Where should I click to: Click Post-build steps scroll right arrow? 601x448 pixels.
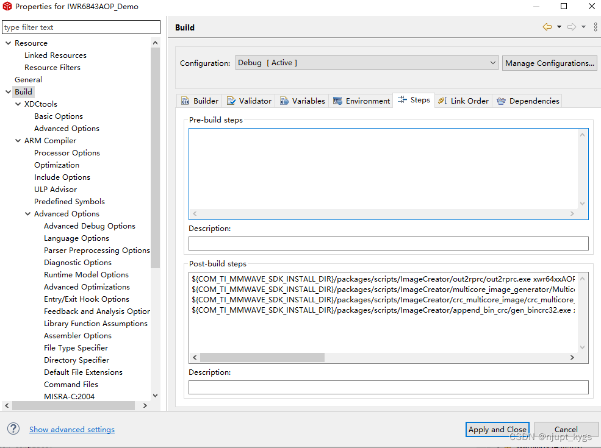572,357
